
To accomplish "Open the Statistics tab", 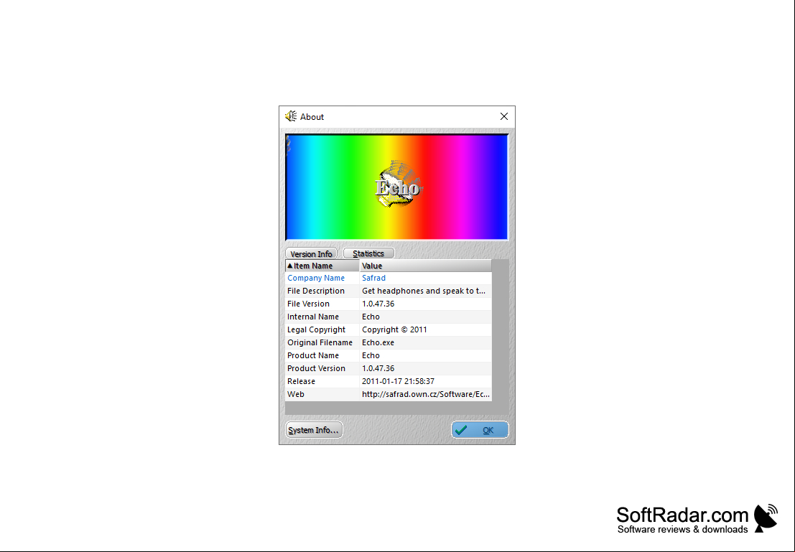I will [x=368, y=253].
